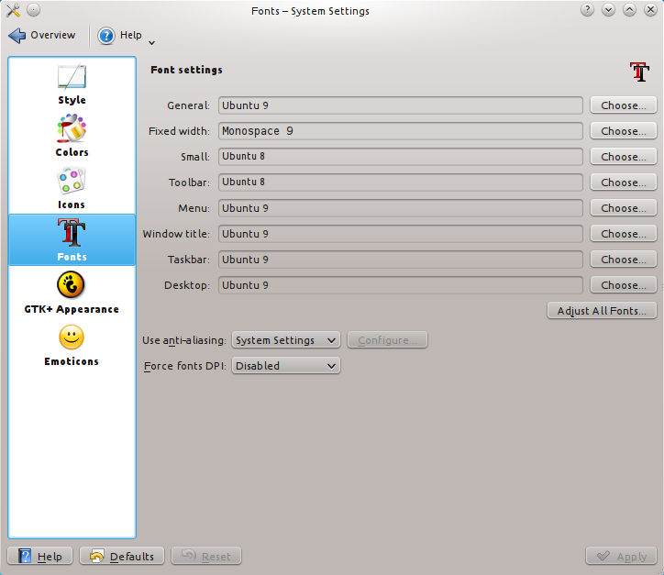Click the Desktop font field
The image size is (664, 575).
pyautogui.click(x=400, y=285)
